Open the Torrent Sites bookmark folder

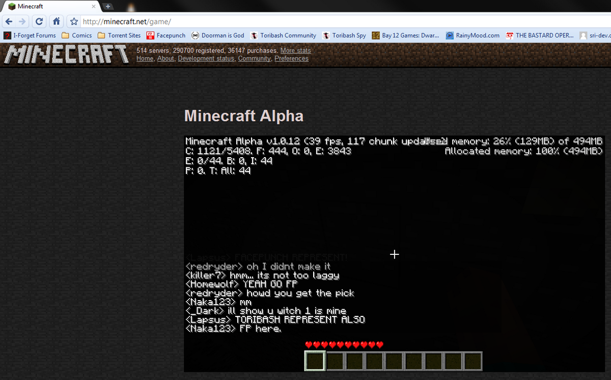point(119,36)
